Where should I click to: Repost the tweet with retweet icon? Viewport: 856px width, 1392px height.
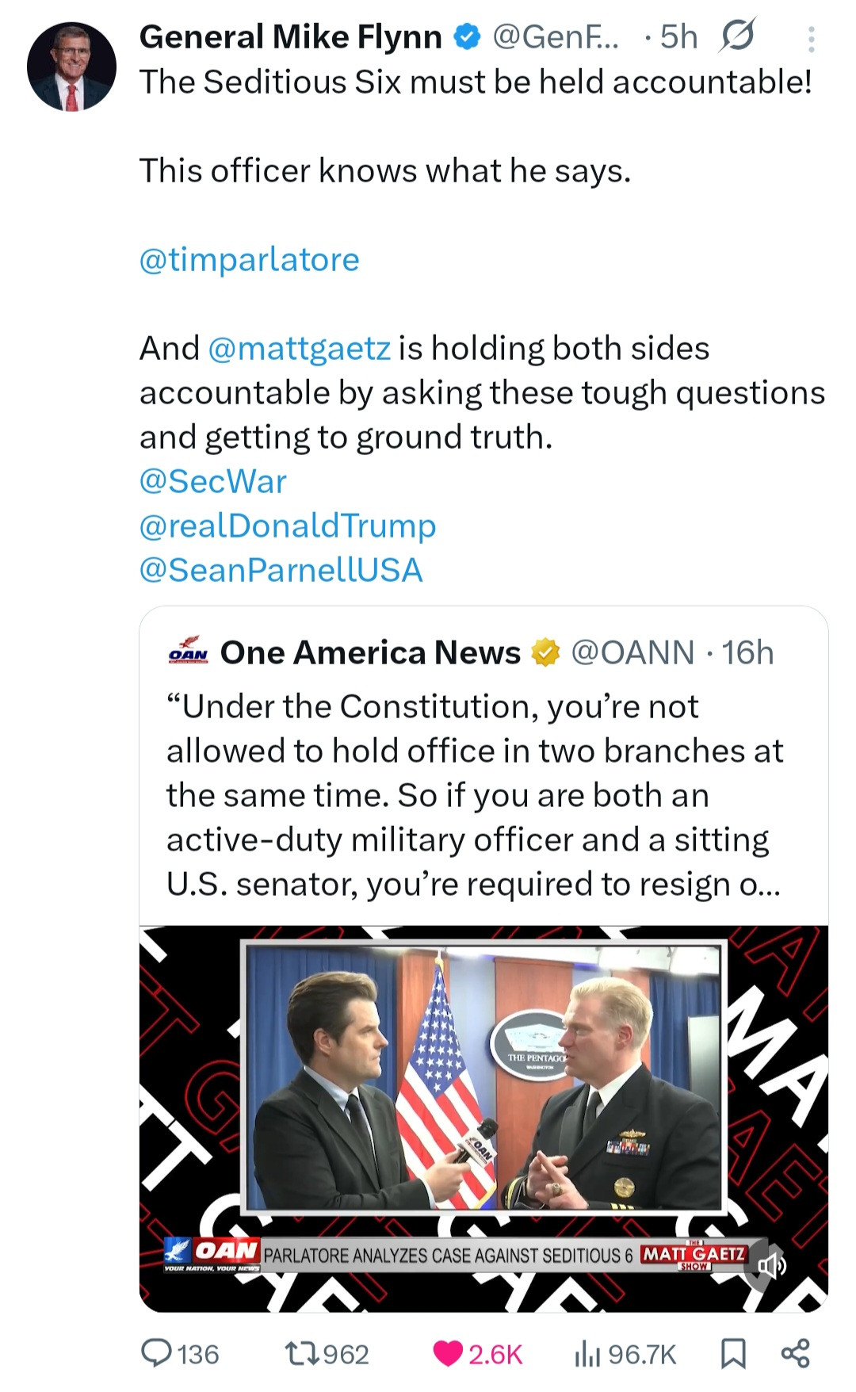(x=304, y=1353)
